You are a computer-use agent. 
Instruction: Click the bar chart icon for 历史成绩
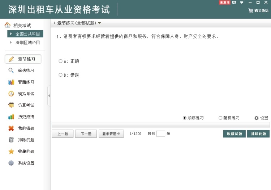(x=11, y=117)
